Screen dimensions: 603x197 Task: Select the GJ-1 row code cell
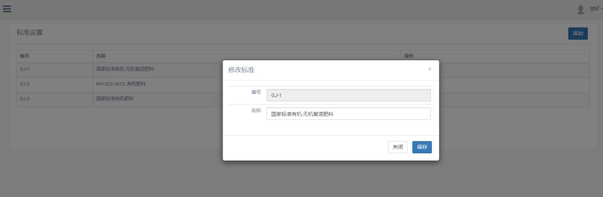[25, 70]
